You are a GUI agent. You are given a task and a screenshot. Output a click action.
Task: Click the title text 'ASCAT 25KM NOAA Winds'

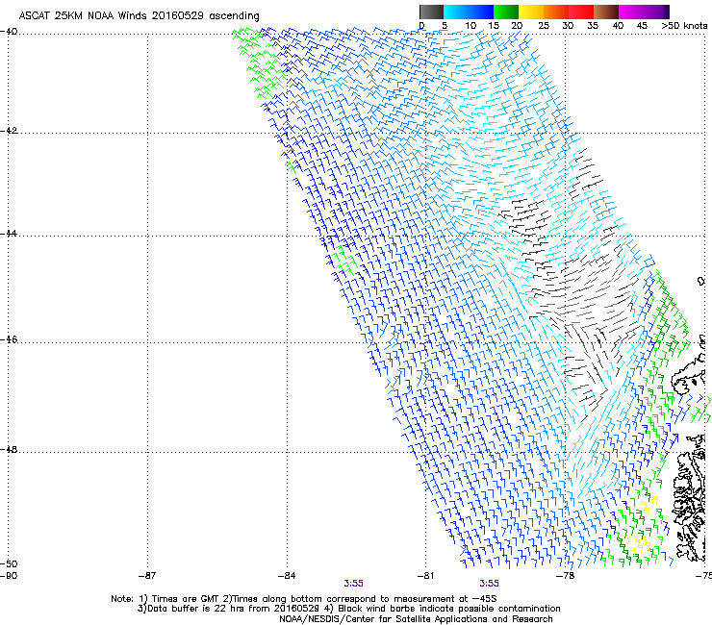pos(84,15)
